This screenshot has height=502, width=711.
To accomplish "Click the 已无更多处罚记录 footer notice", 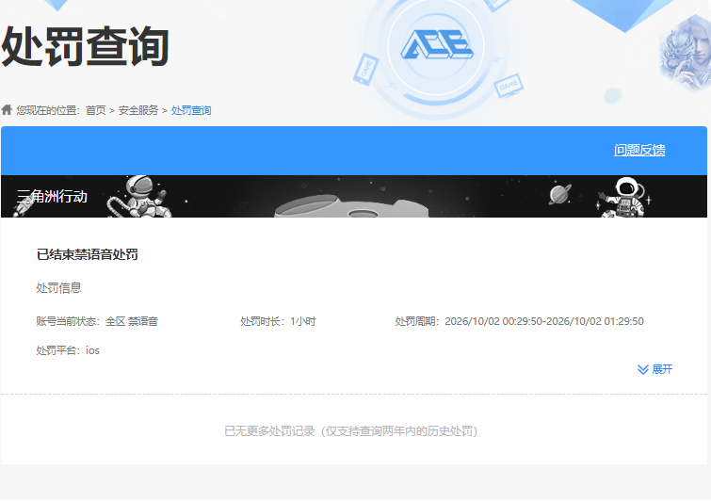I will point(351,430).
